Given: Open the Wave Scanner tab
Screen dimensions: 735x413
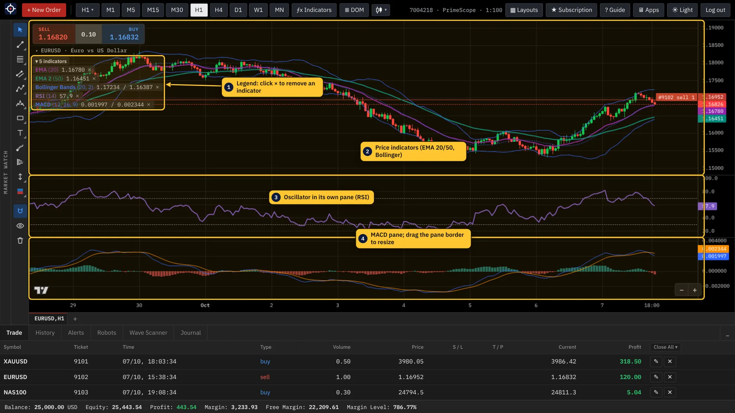Looking at the screenshot, I should tap(148, 333).
